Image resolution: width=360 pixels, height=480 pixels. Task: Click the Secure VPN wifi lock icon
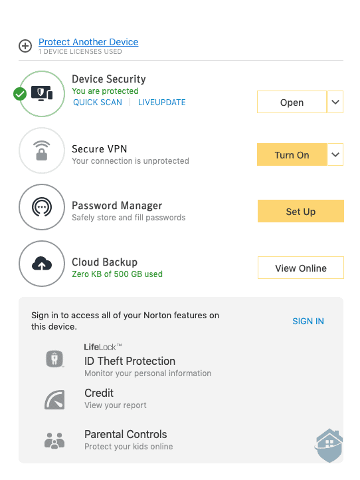42,150
